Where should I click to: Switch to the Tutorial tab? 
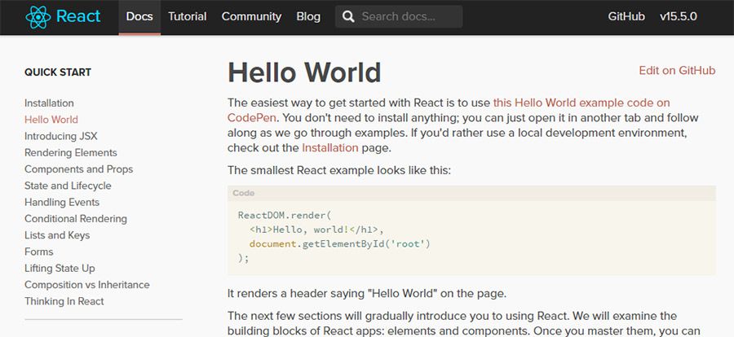click(x=188, y=17)
